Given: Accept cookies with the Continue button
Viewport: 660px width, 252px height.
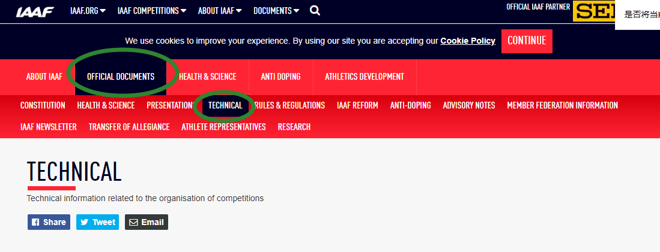Looking at the screenshot, I should click(527, 41).
